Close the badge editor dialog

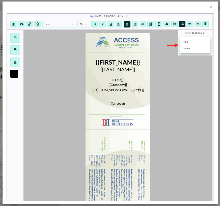tap(211, 7)
